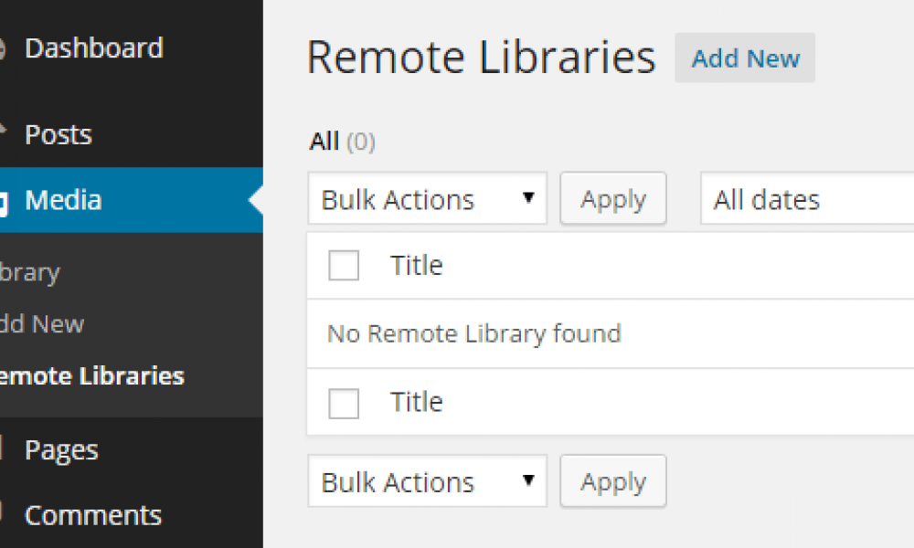
Task: Open the Dashboard menu item
Action: tap(93, 48)
